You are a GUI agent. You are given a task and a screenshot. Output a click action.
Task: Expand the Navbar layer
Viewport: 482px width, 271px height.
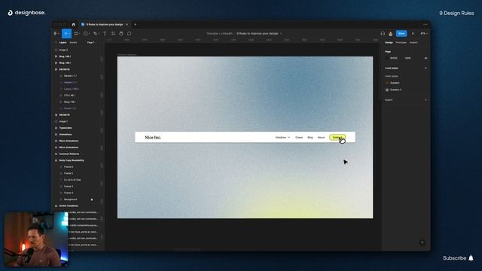(x=61, y=76)
